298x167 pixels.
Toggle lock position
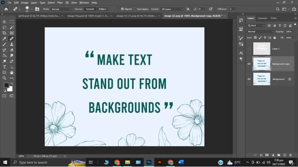click(265, 38)
